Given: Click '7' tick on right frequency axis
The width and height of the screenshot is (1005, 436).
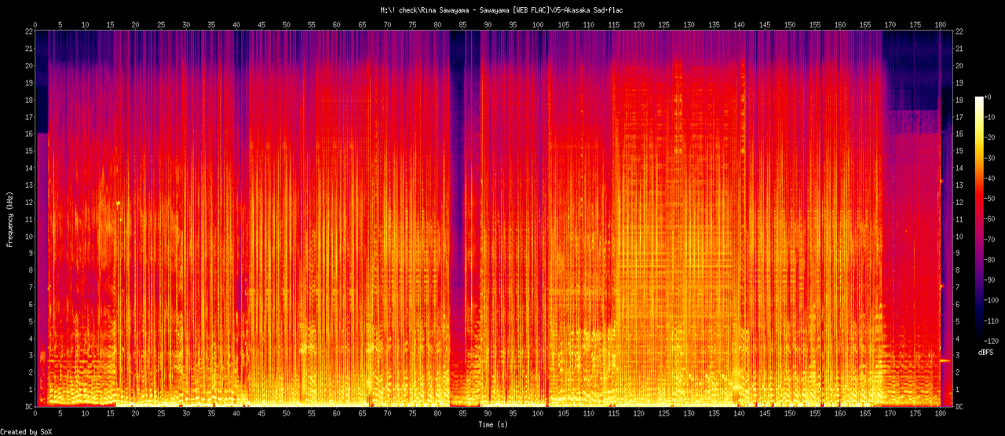Looking at the screenshot, I should click(x=958, y=288).
